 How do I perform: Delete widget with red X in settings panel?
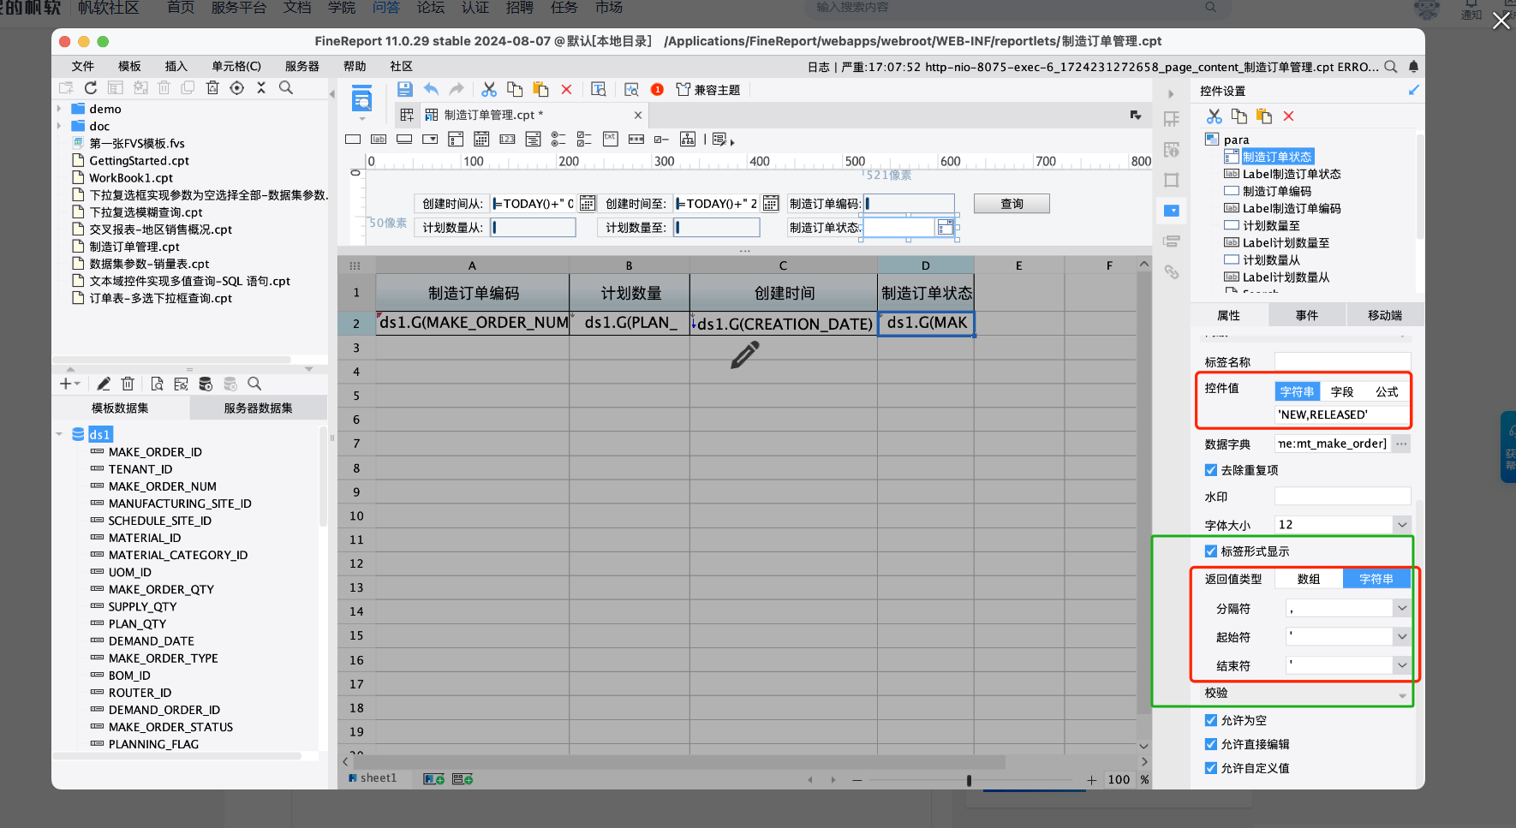coord(1288,116)
